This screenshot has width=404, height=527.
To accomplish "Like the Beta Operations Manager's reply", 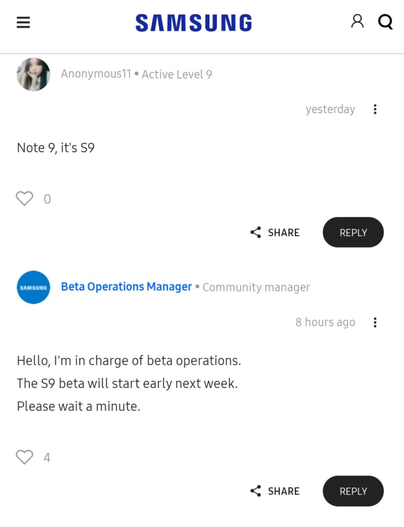I will click(x=25, y=457).
